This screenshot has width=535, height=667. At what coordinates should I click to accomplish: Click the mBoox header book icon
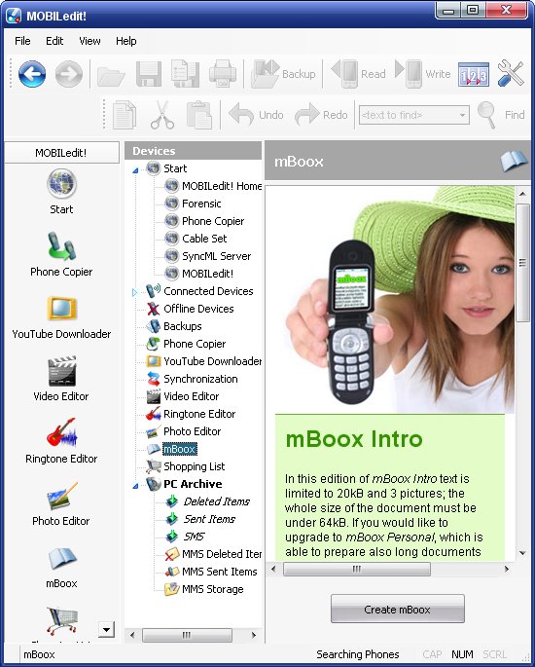coord(515,161)
